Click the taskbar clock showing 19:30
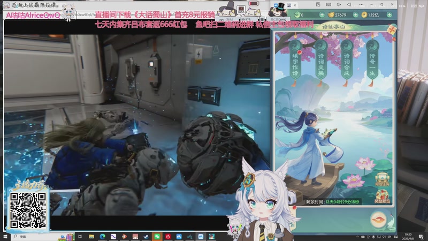The image size is (428, 241). point(408,236)
